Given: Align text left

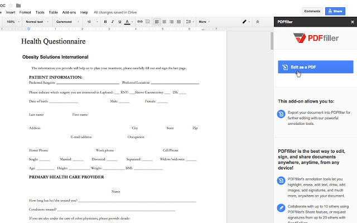Looking at the screenshot, I should [x=157, y=22].
